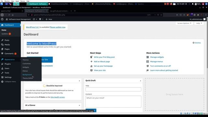This screenshot has height=117, width=208.
Task: Select Theme Editor in the Appearance submenu
Action: (x=28, y=78)
